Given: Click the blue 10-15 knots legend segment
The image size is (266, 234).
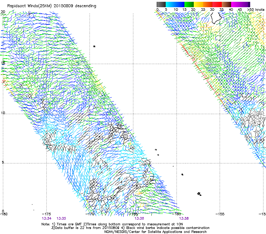Looking at the screenshot, I should (x=180, y=4).
